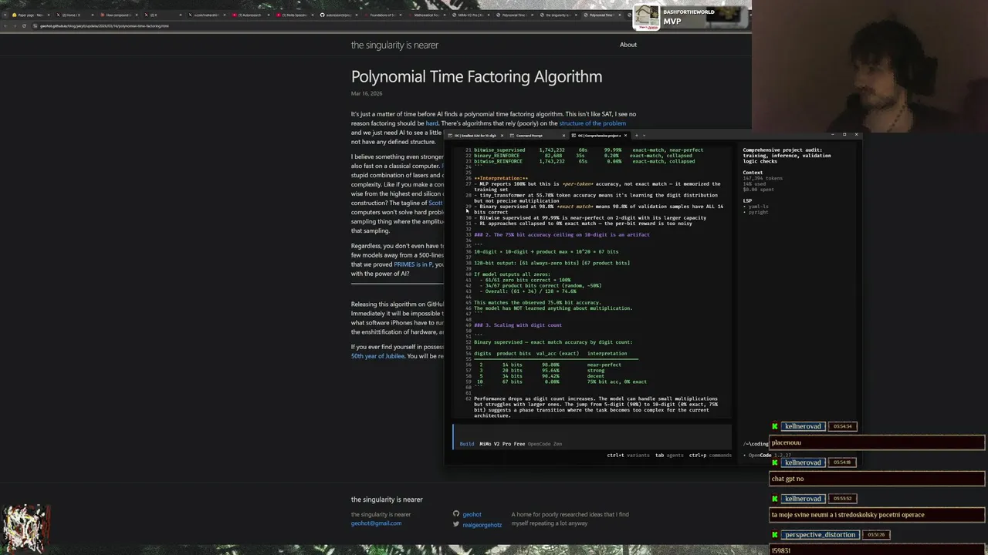Click the '50th year of Jubilee' link
Image resolution: width=988 pixels, height=555 pixels.
coord(377,356)
